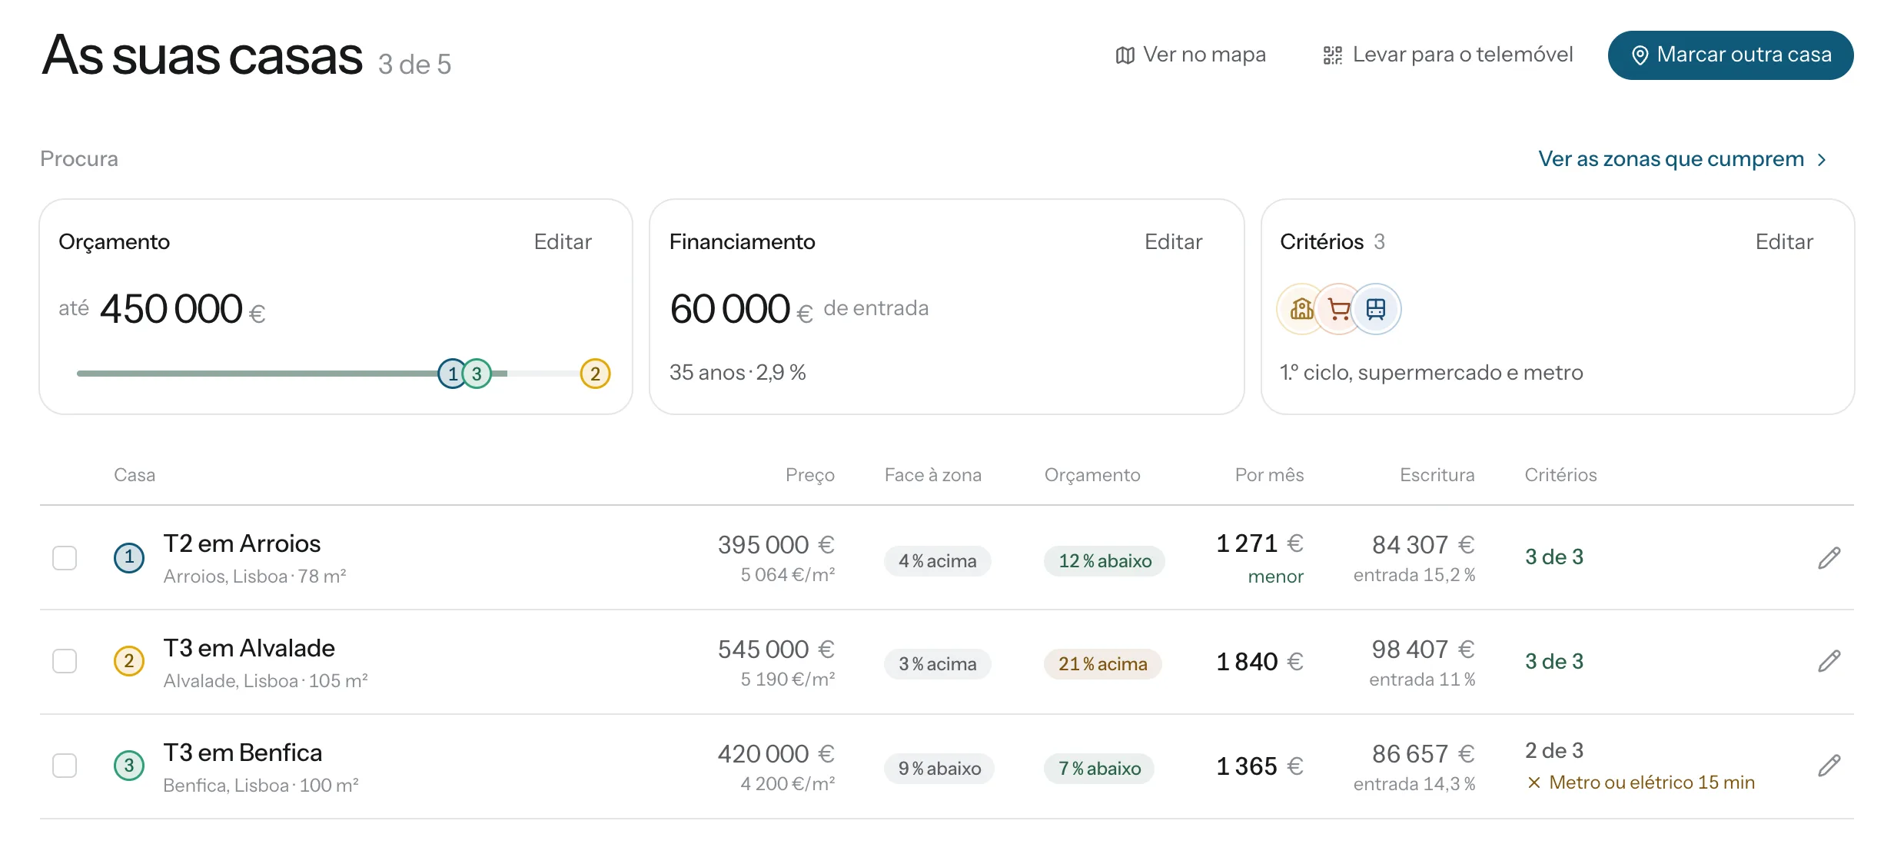Image resolution: width=1894 pixels, height=844 pixels.
Task: Click Editar in the Critérios card
Action: click(1784, 241)
